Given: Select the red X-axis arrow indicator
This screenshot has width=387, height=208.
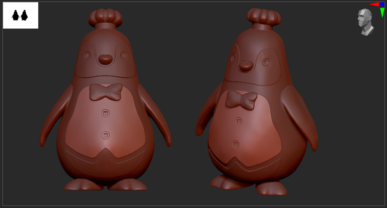Looking at the screenshot, I should (374, 4).
